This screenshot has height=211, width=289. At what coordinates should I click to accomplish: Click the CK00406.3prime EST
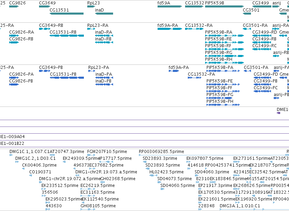click(23, 169)
